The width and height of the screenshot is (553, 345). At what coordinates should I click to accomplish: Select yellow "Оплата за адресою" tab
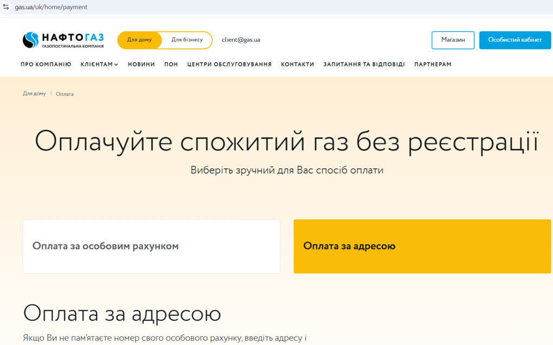(422, 246)
